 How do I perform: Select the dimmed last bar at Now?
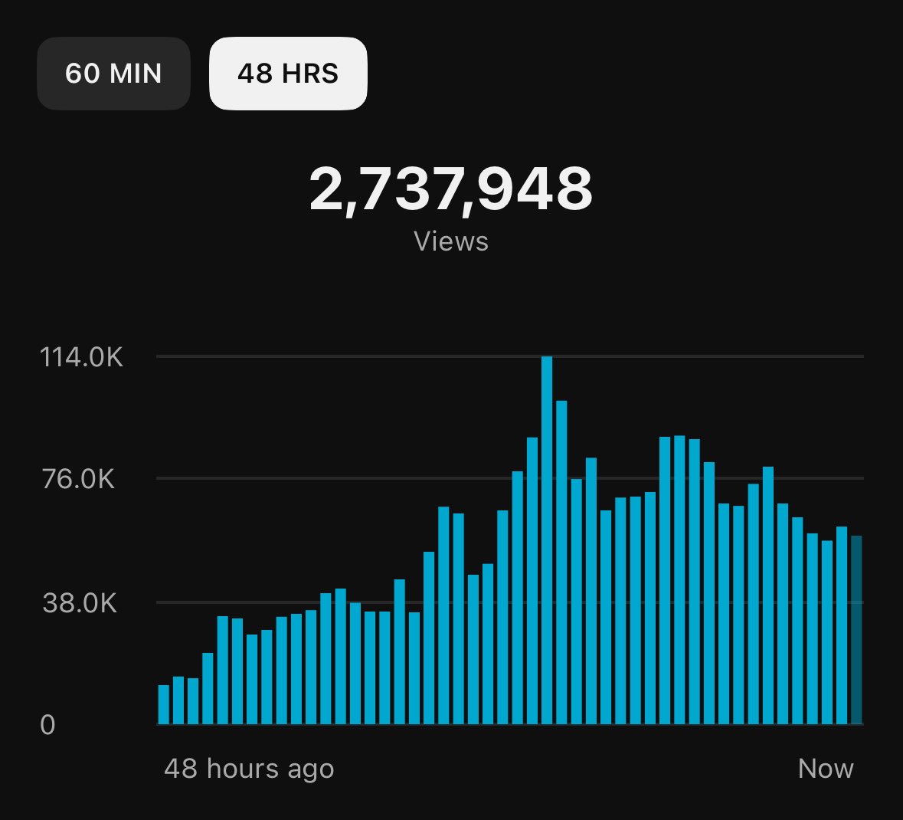coord(856,630)
